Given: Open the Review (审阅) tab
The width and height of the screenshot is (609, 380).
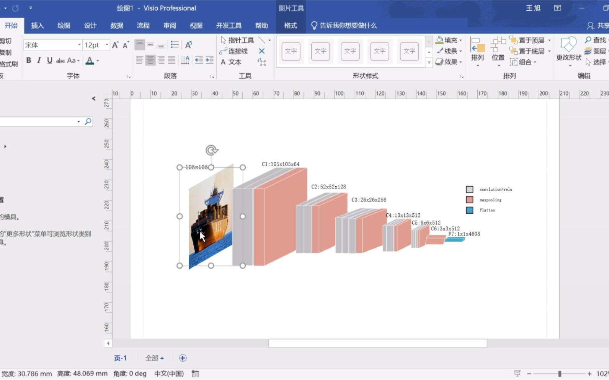Looking at the screenshot, I should point(170,26).
